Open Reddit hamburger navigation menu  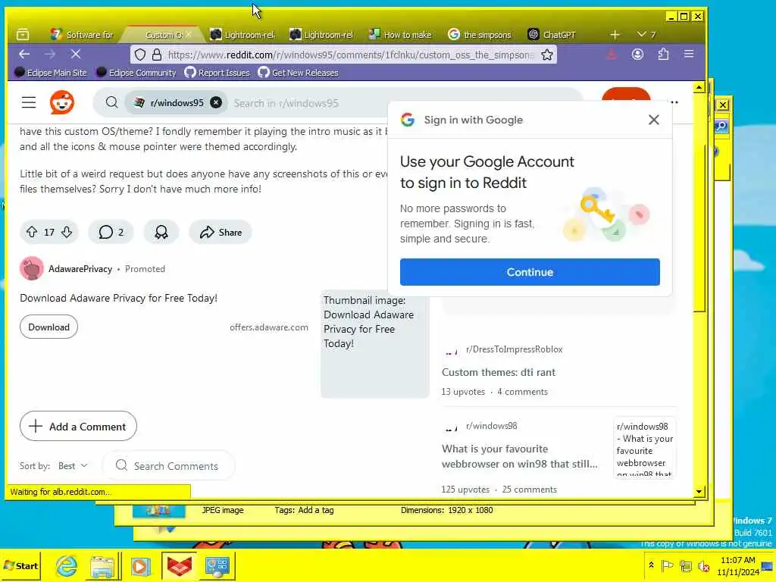[29, 102]
